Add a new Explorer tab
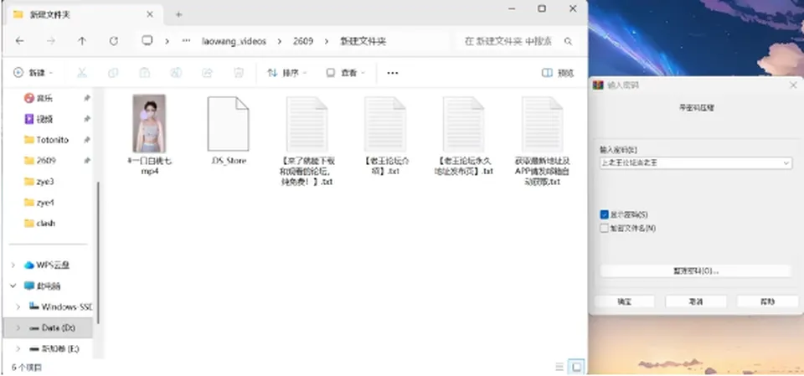Viewport: 804px width, 376px height. (178, 14)
